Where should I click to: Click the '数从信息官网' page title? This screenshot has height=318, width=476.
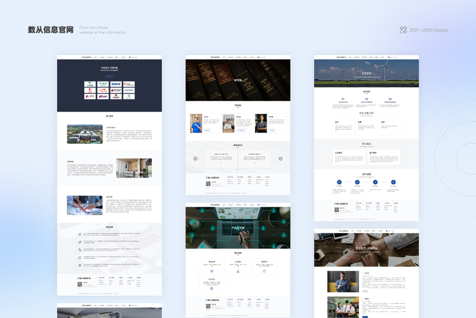50,30
